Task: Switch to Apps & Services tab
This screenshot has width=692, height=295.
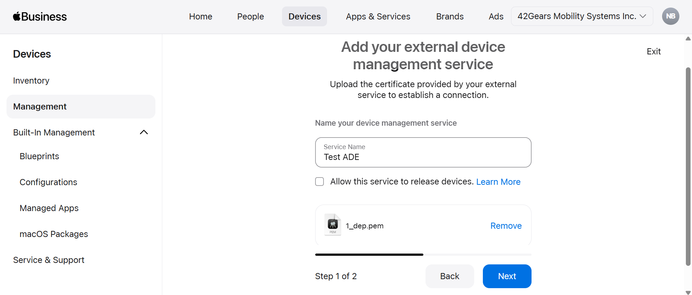Action: [378, 17]
